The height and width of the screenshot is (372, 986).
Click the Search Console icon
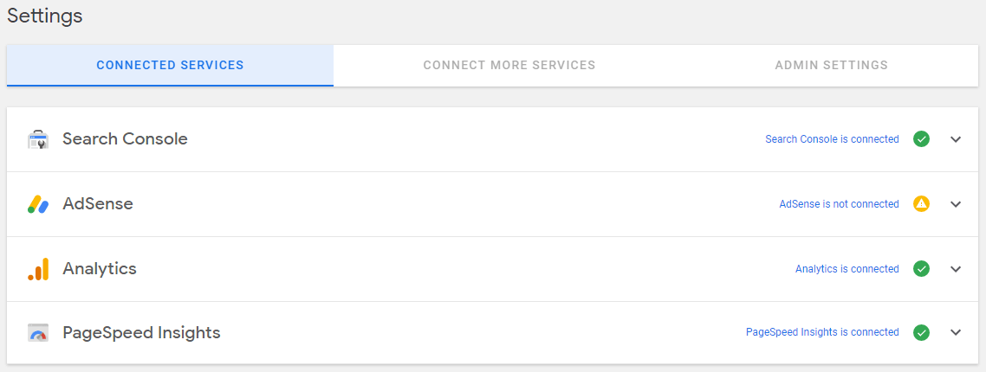click(38, 139)
